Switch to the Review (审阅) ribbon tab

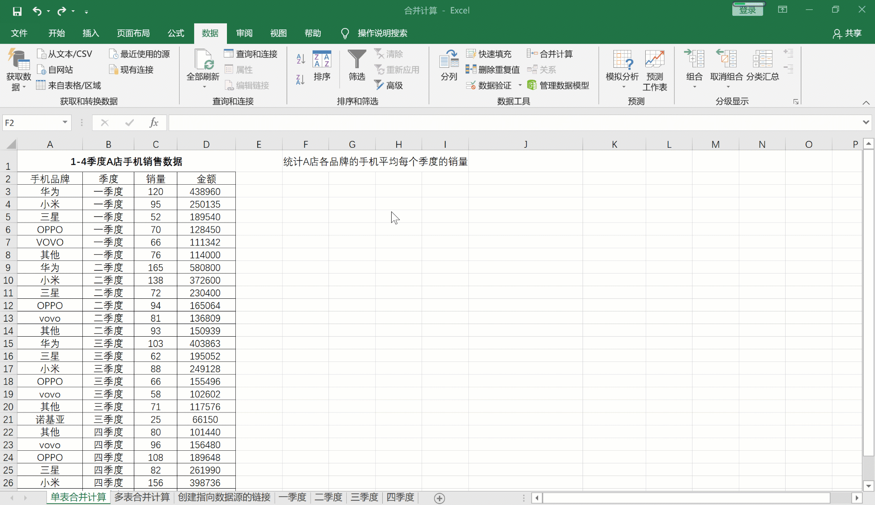(244, 33)
